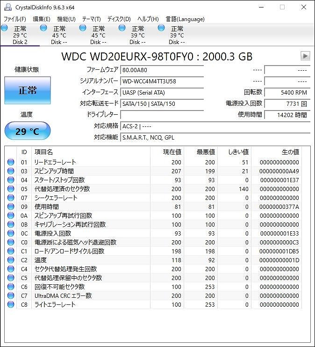The image size is (315, 347).
Task: Click status orb for リードエラーレート row
Action: (x=11, y=162)
